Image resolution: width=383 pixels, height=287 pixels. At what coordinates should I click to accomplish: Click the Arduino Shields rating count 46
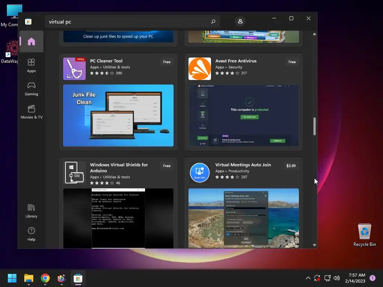[x=118, y=183]
